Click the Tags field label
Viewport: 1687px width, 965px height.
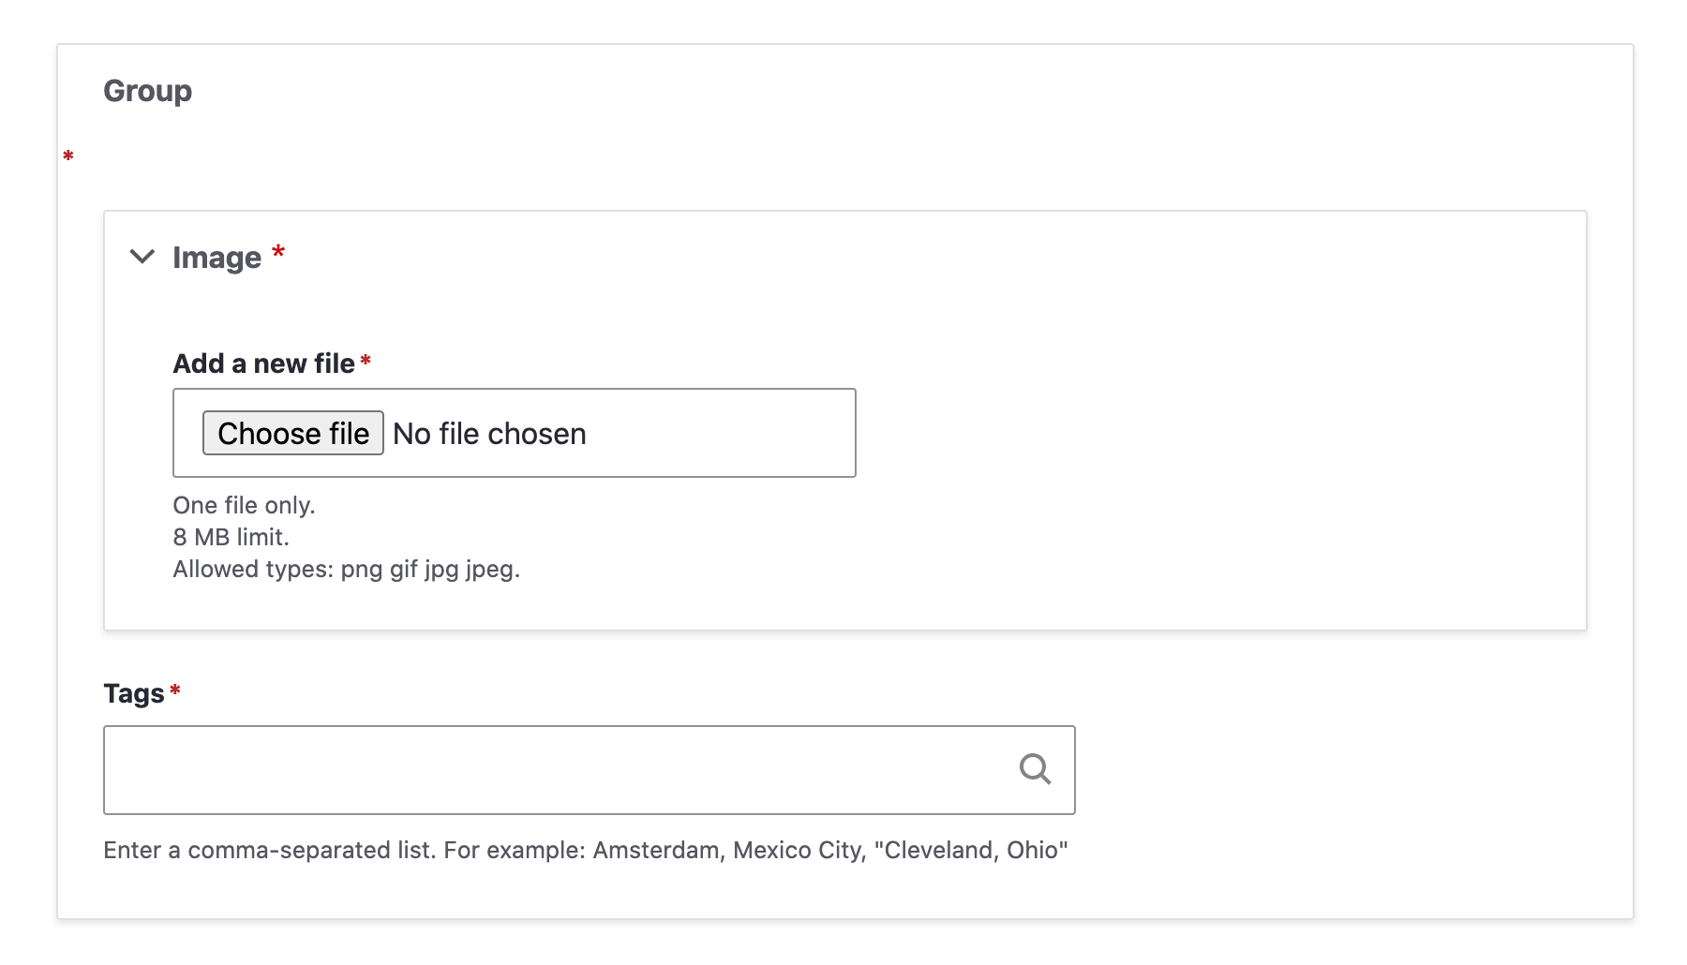(x=134, y=693)
